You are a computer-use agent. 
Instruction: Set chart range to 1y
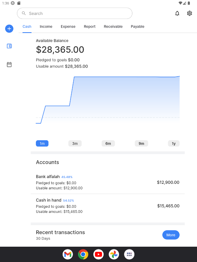point(174,143)
